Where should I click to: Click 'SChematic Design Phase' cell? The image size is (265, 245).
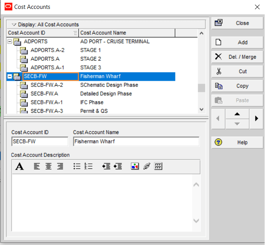(127, 85)
